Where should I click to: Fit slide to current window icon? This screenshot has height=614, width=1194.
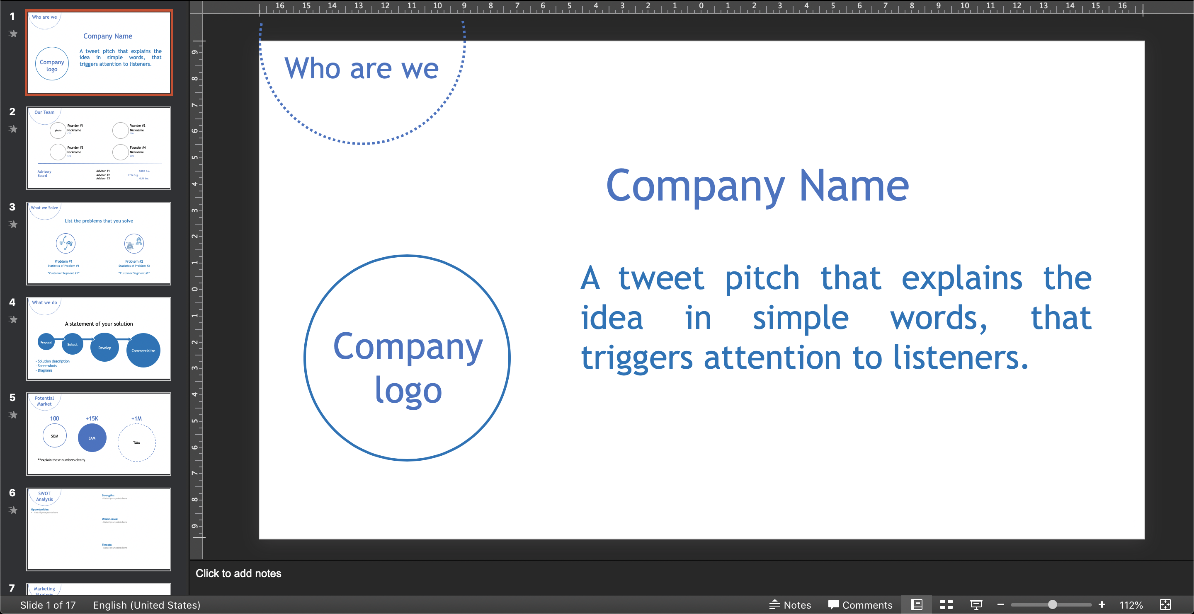(1165, 605)
